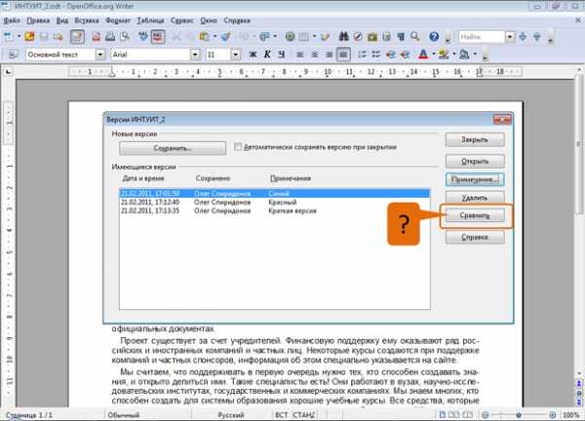585x421 pixels.
Task: Expand the font size 11 dropdown
Action: [235, 55]
